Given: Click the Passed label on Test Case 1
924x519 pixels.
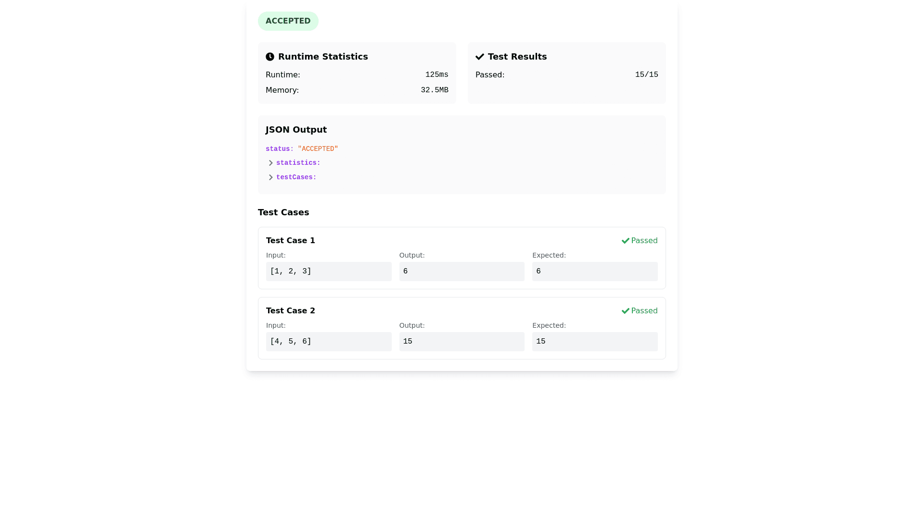Looking at the screenshot, I should pos(644,241).
